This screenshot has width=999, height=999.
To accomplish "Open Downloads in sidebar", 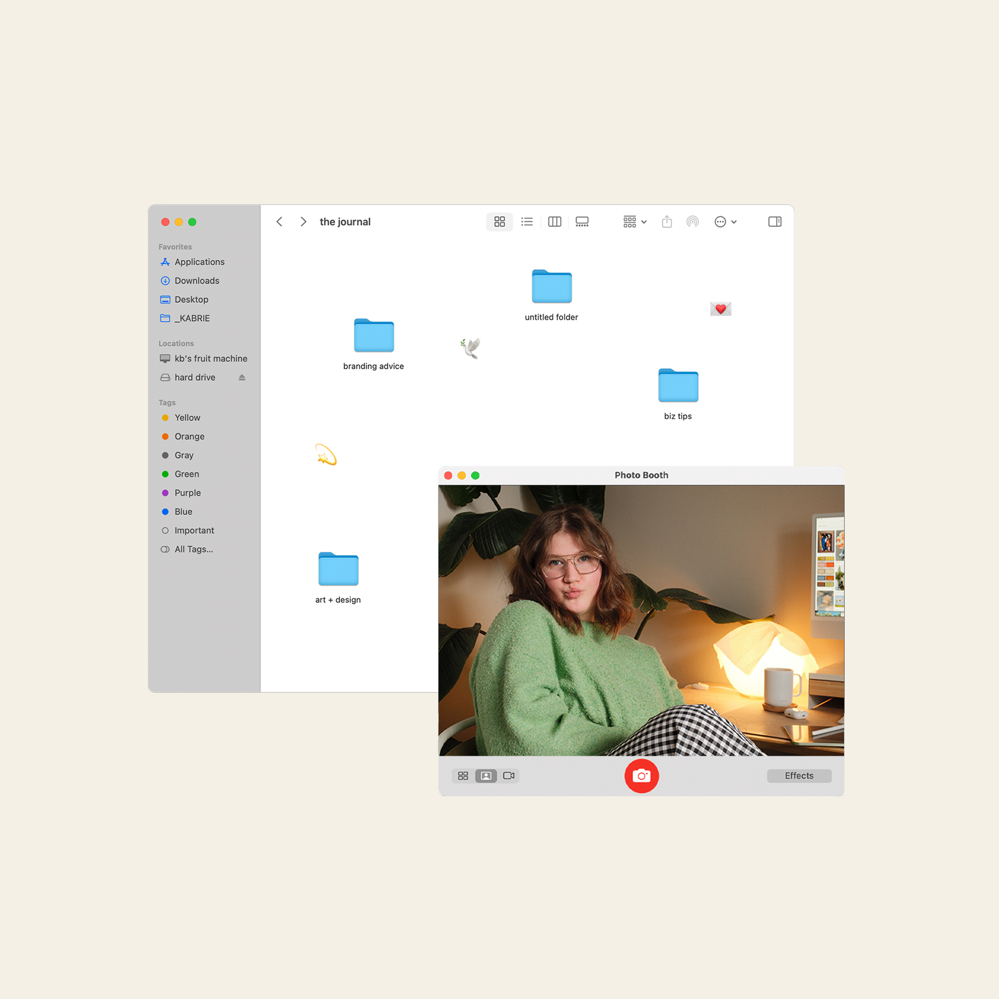I will [x=196, y=281].
